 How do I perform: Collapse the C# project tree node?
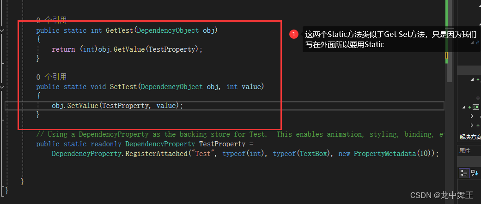[x=464, y=107]
